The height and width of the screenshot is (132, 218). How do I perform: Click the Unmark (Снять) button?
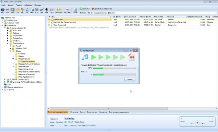pyautogui.click(x=82, y=112)
